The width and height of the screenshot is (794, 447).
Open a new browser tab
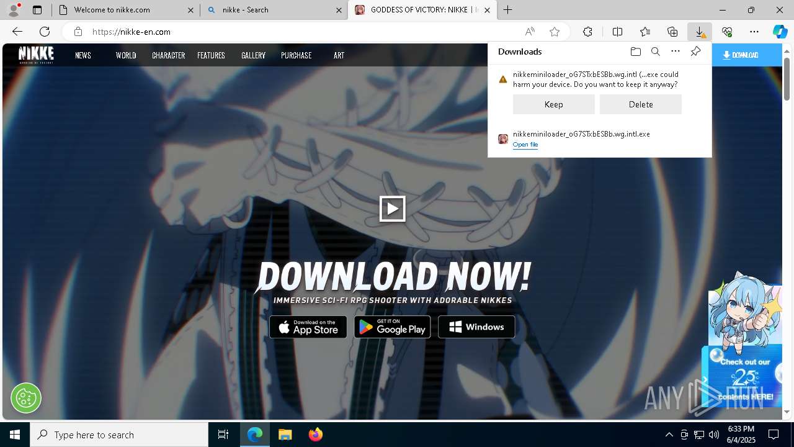(x=507, y=10)
